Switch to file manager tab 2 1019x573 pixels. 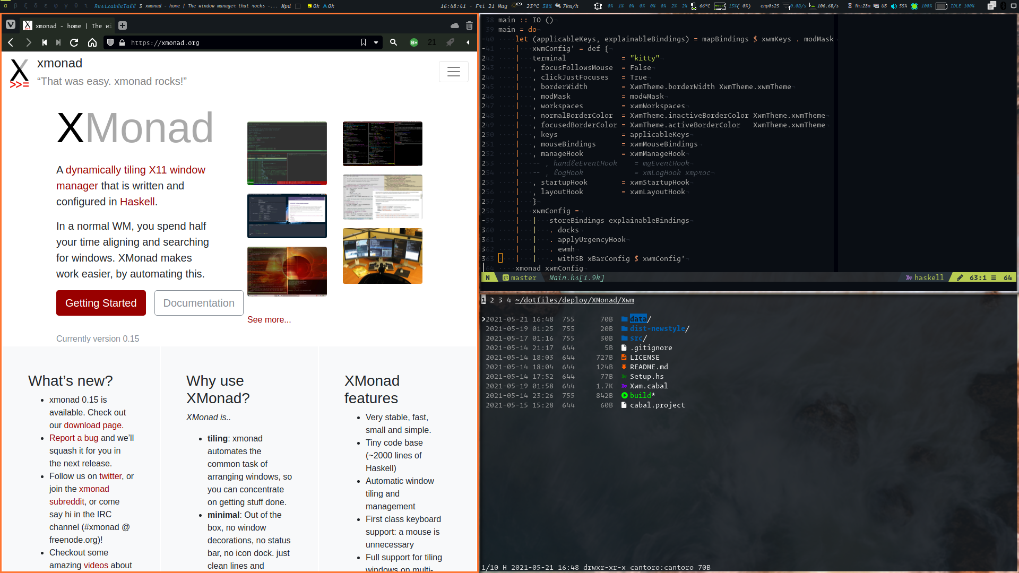coord(492,300)
